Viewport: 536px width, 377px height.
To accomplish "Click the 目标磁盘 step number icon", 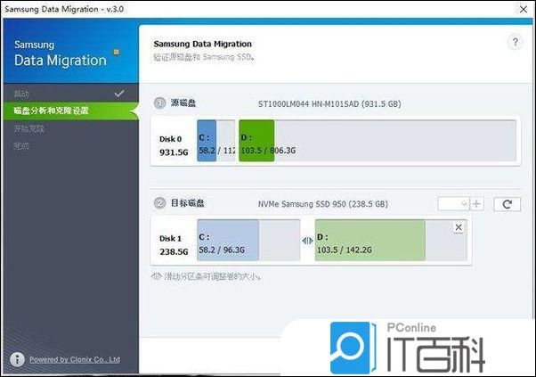I will [159, 203].
